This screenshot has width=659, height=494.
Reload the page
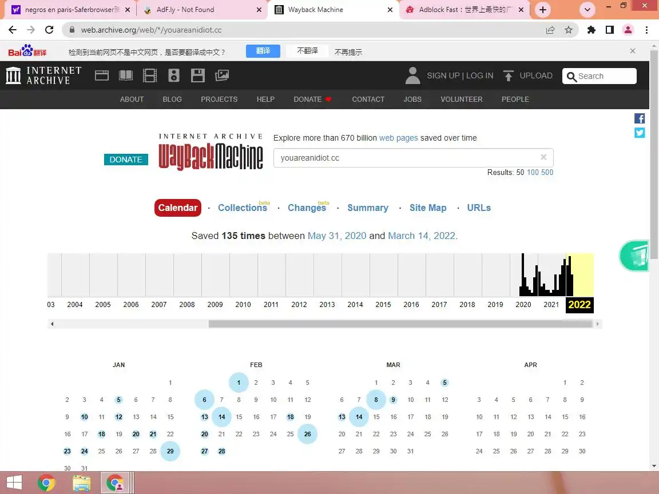[x=49, y=30]
